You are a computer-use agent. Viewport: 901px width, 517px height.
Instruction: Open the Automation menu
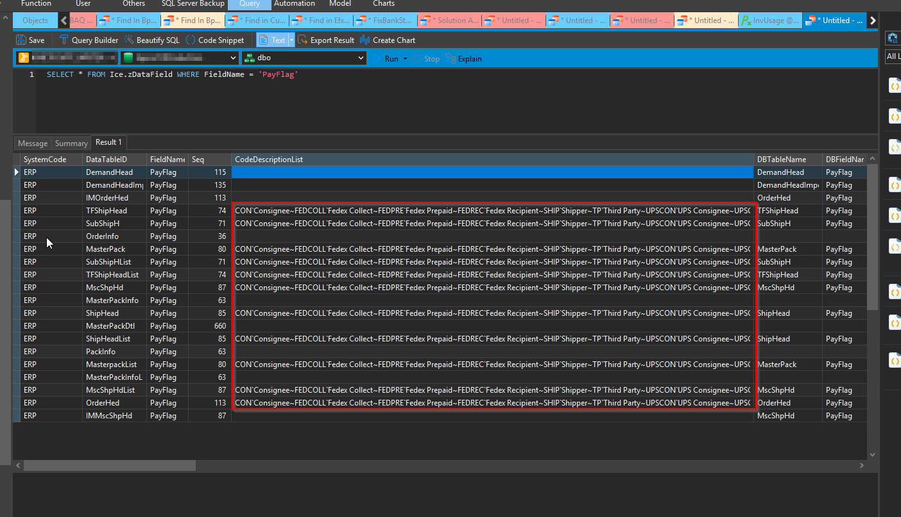pyautogui.click(x=295, y=4)
